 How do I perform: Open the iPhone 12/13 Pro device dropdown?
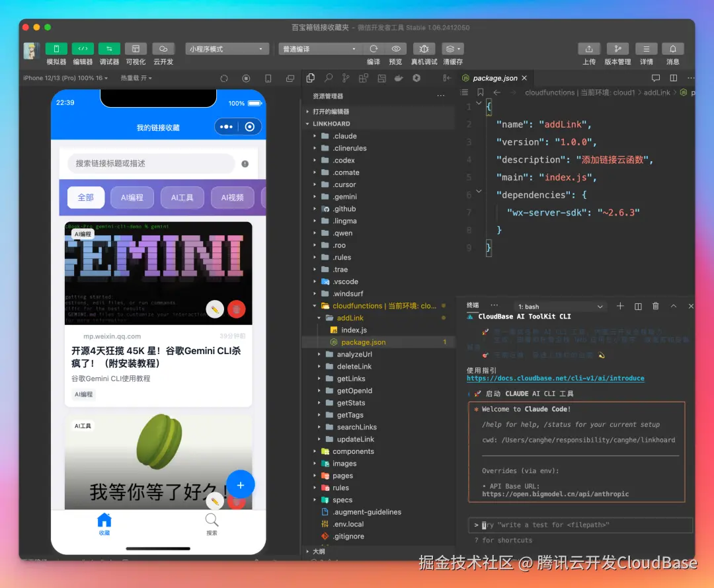[65, 78]
